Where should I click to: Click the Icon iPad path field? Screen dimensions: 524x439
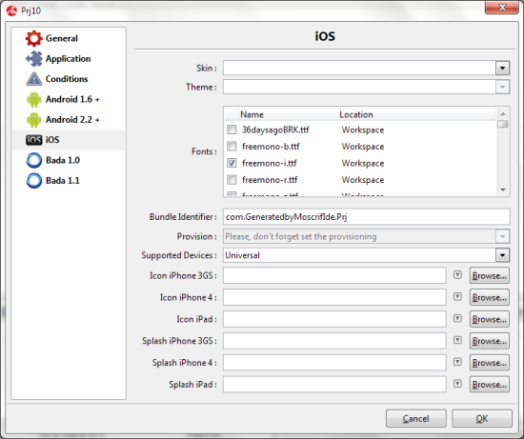[x=334, y=319]
